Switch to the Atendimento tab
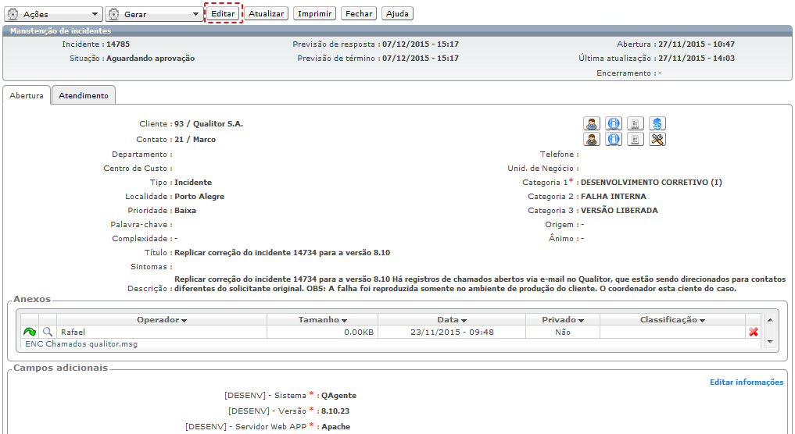795x434 pixels. coord(84,95)
